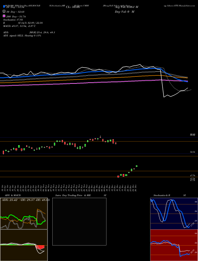
Task: Click the 'Avg Vol: 0.061 M' value
Action: [126, 7]
